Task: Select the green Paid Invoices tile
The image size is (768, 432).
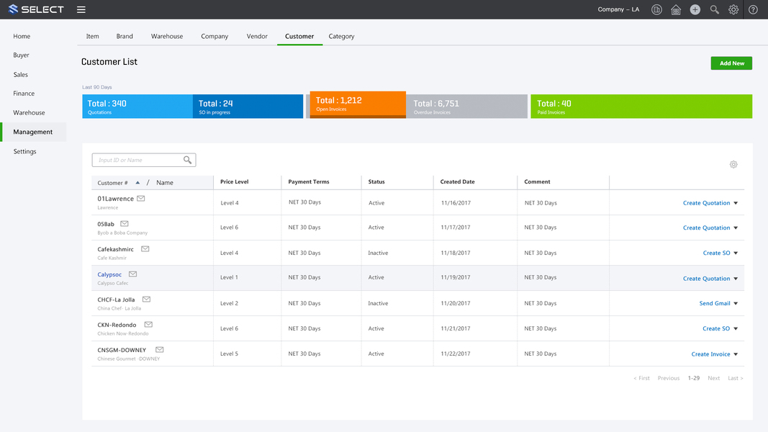Action: [641, 107]
